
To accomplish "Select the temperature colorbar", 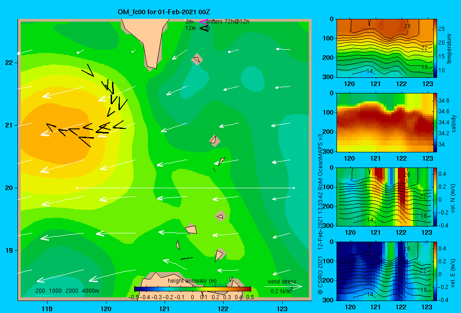I will 435,48.
